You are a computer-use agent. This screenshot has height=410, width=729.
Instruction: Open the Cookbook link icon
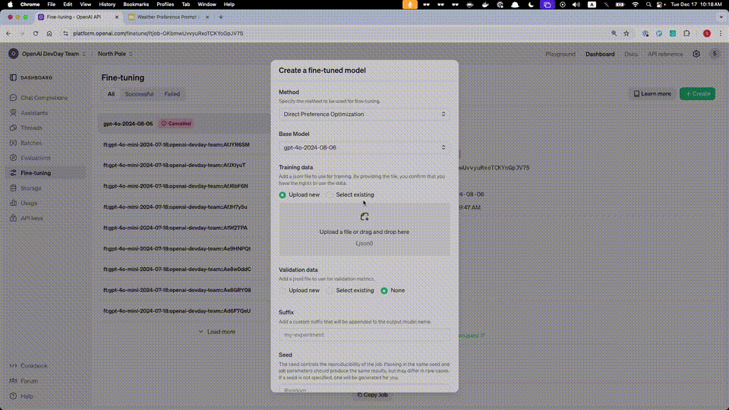(14, 366)
